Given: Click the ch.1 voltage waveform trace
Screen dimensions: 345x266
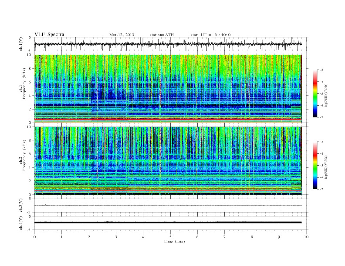Looking at the screenshot, I should click(x=168, y=44).
